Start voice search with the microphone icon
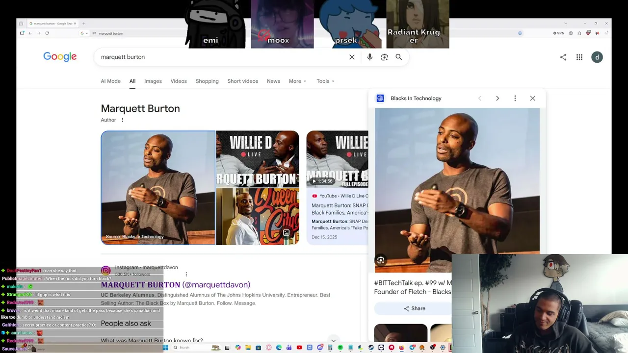 370,57
